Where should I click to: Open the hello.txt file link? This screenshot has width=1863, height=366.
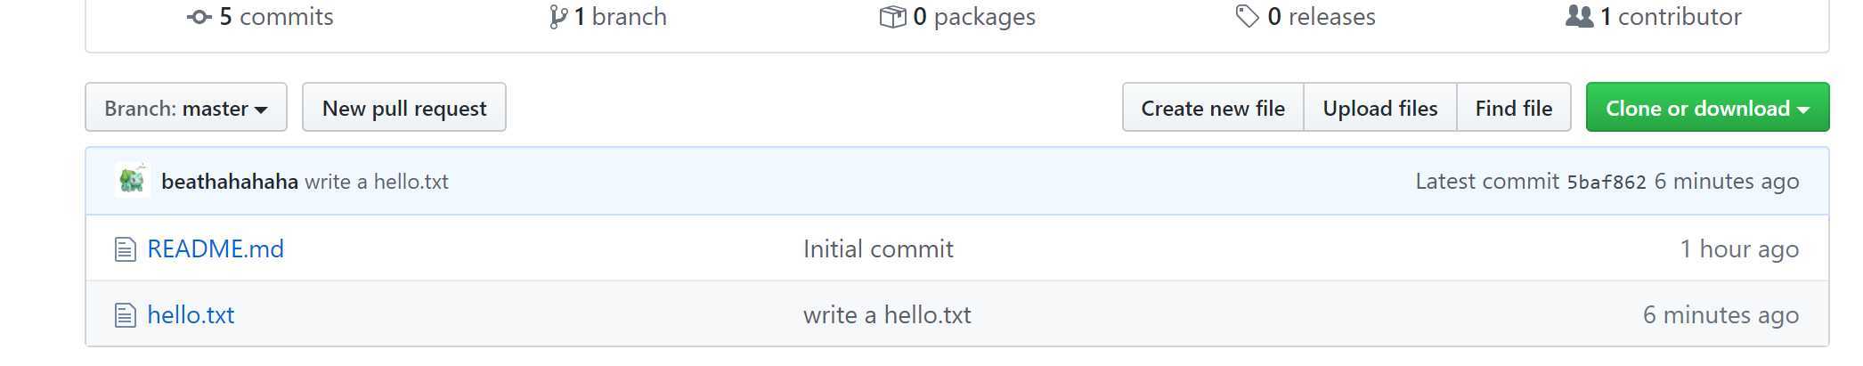[191, 315]
